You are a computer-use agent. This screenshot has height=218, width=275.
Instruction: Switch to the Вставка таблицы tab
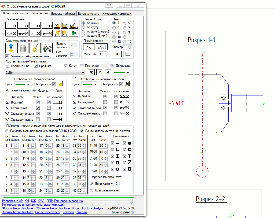(63, 14)
